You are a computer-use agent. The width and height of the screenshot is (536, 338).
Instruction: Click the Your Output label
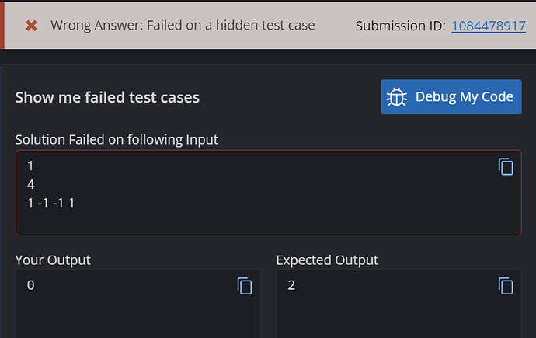point(53,260)
